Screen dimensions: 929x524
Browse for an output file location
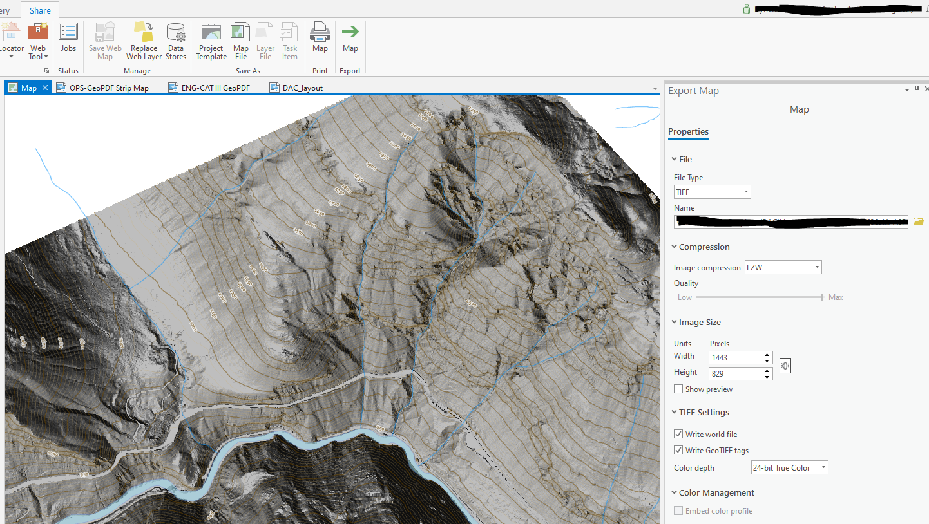pyautogui.click(x=917, y=221)
